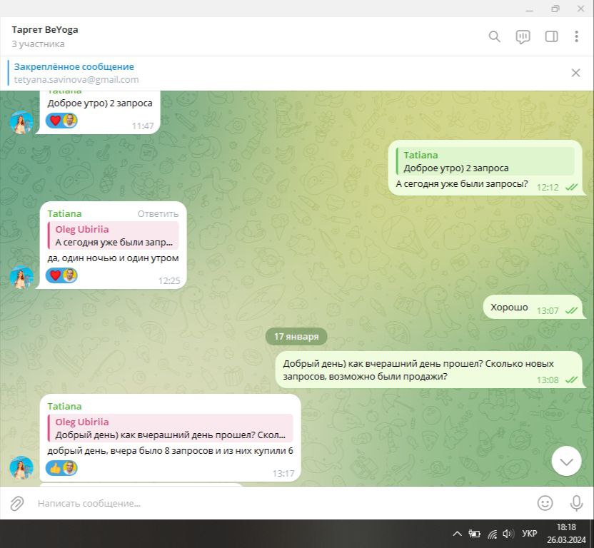Click the 13:07 read checkmarks on 'Хорошо'
Screen dimensions: 594x548
click(x=571, y=310)
